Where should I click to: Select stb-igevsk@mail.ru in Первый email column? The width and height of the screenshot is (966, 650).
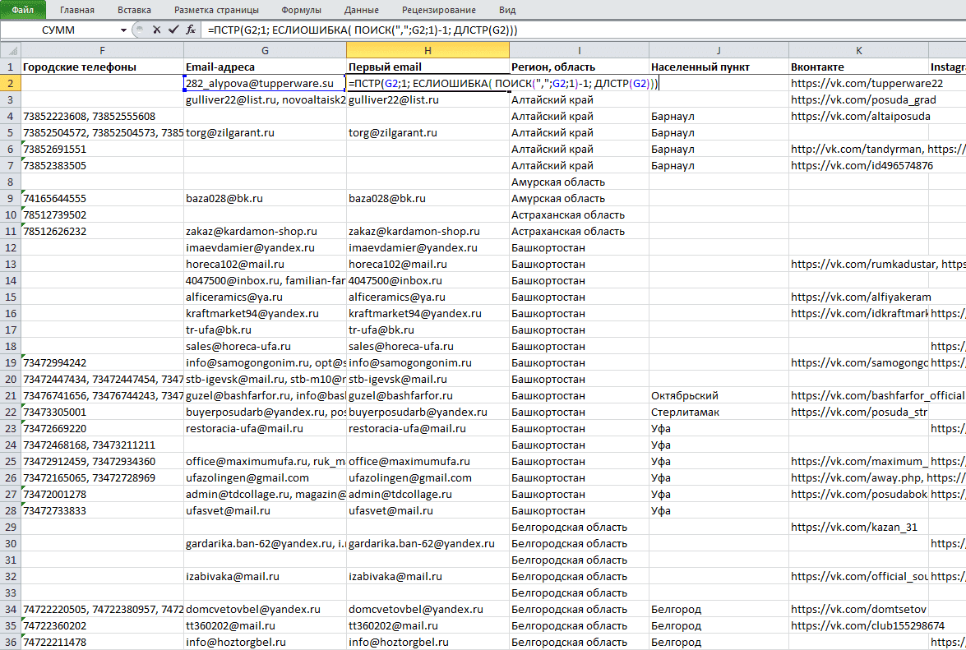(x=428, y=379)
